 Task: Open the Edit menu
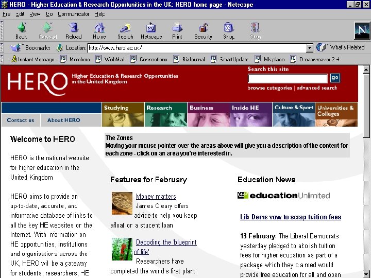(x=20, y=14)
